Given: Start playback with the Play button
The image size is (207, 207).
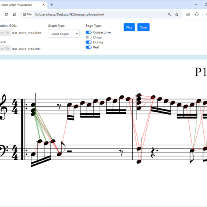Looking at the screenshot, I should (x=129, y=27).
